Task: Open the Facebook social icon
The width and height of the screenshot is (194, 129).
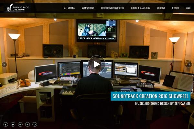Action: click(x=6, y=124)
